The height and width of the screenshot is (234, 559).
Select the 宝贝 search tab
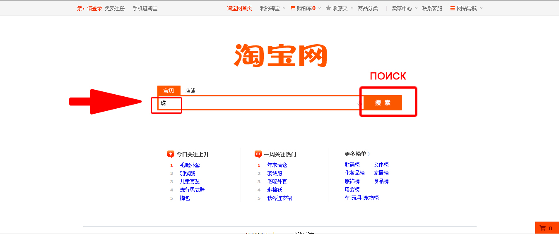(169, 91)
